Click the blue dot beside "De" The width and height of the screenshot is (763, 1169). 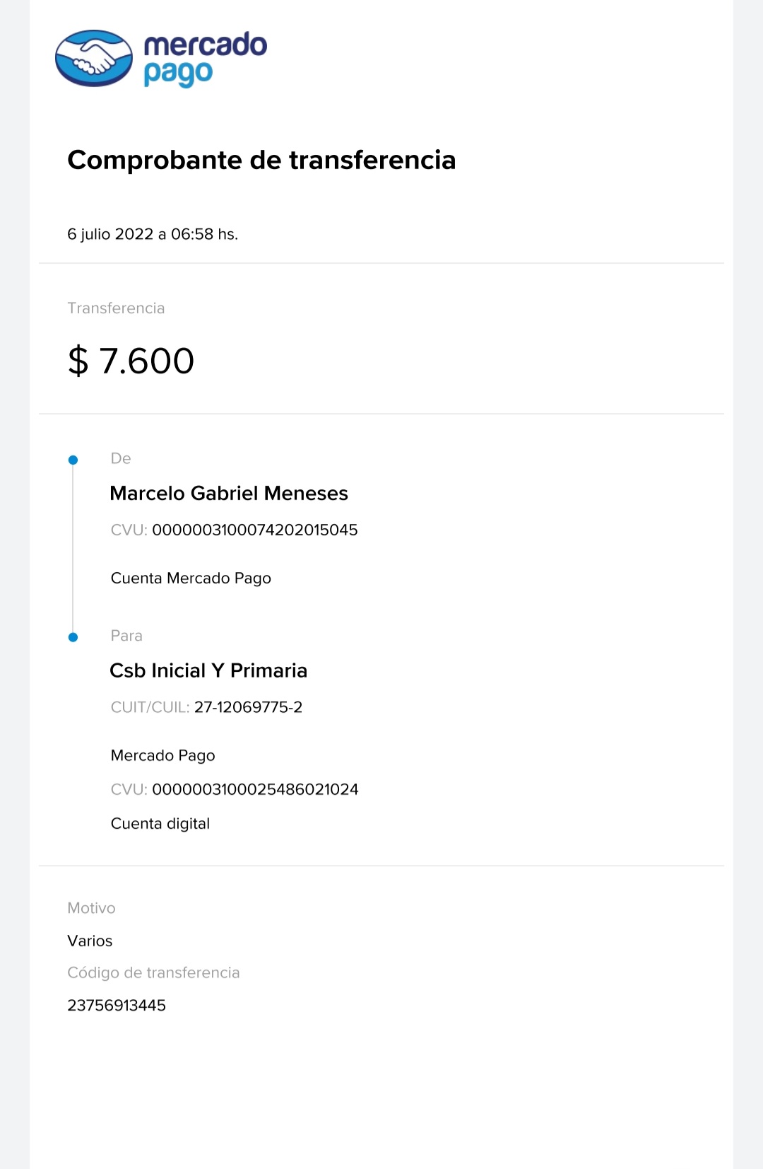73,460
